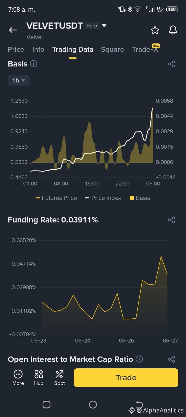Expand the 1h interval dropdown
This screenshot has width=186, height=417.
[x=19, y=80]
